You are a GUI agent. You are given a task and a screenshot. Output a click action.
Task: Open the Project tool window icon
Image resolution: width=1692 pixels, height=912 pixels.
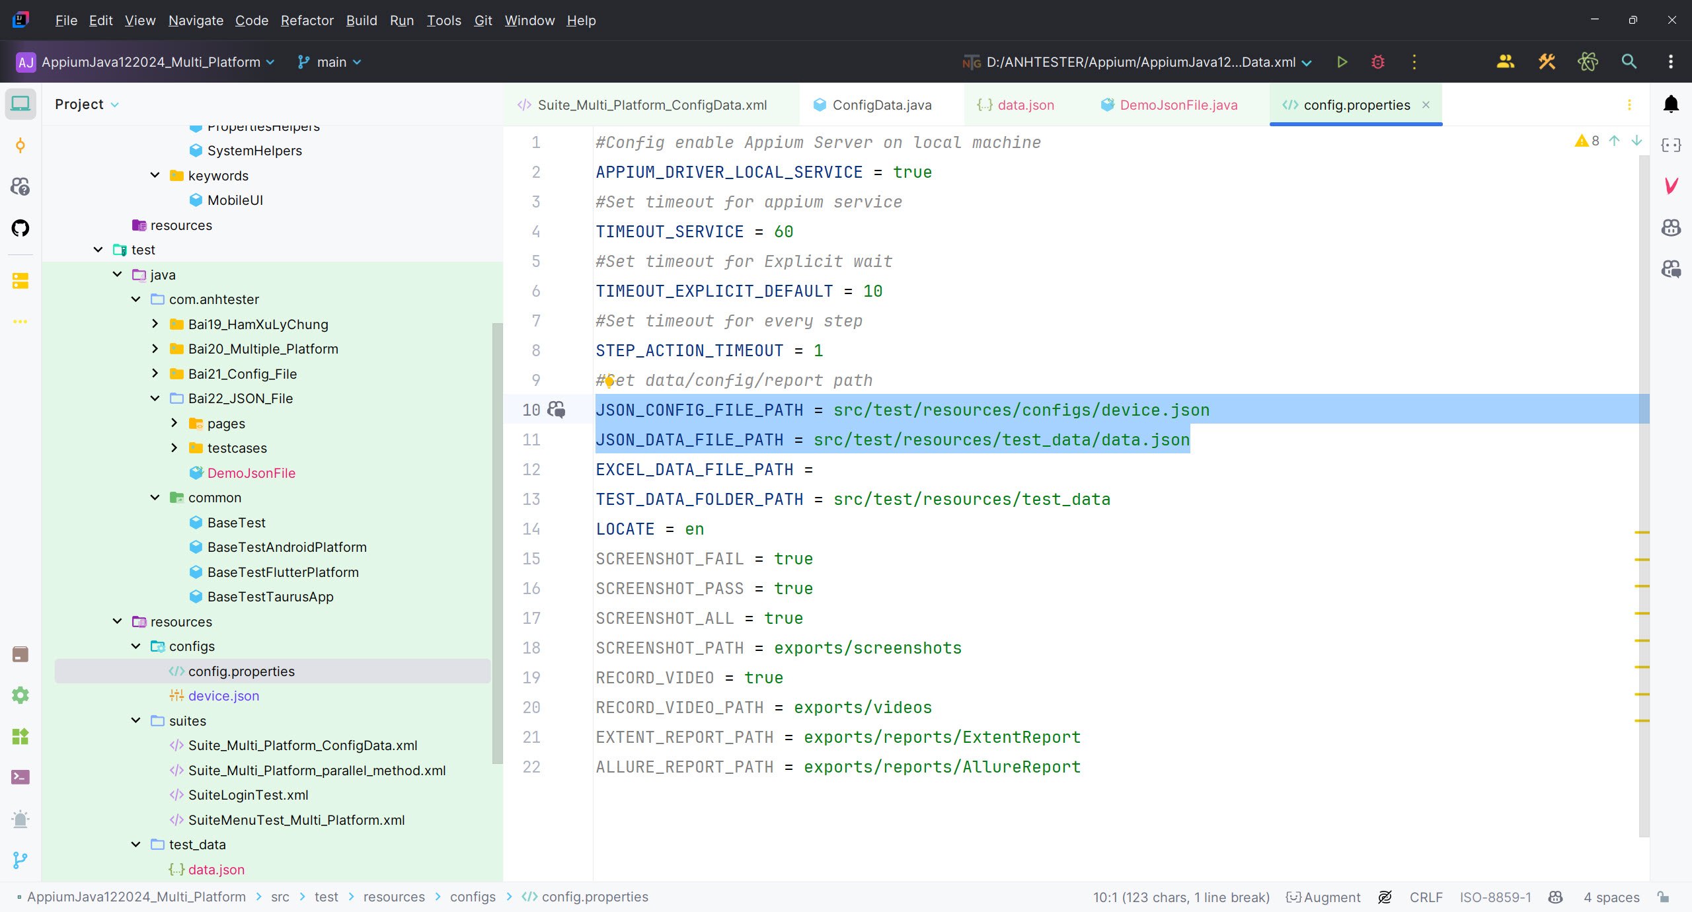[20, 104]
